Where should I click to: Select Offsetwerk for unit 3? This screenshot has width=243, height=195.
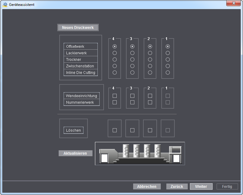click(132, 47)
